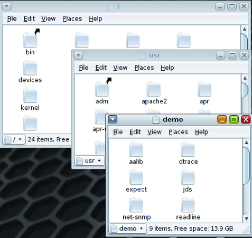Open Edit menu in usr window

pos(101,68)
